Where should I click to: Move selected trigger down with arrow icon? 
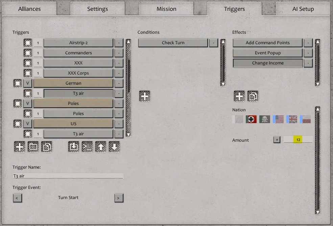(x=114, y=147)
